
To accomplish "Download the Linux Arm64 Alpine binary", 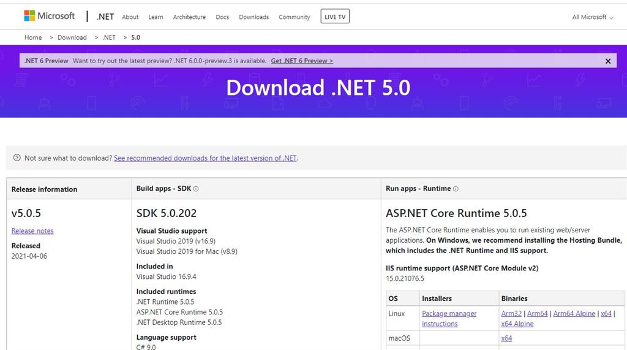I will pyautogui.click(x=574, y=314).
